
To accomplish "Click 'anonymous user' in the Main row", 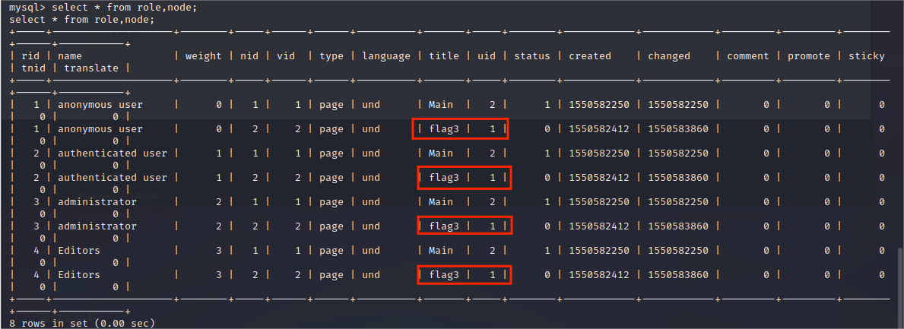I will click(100, 105).
